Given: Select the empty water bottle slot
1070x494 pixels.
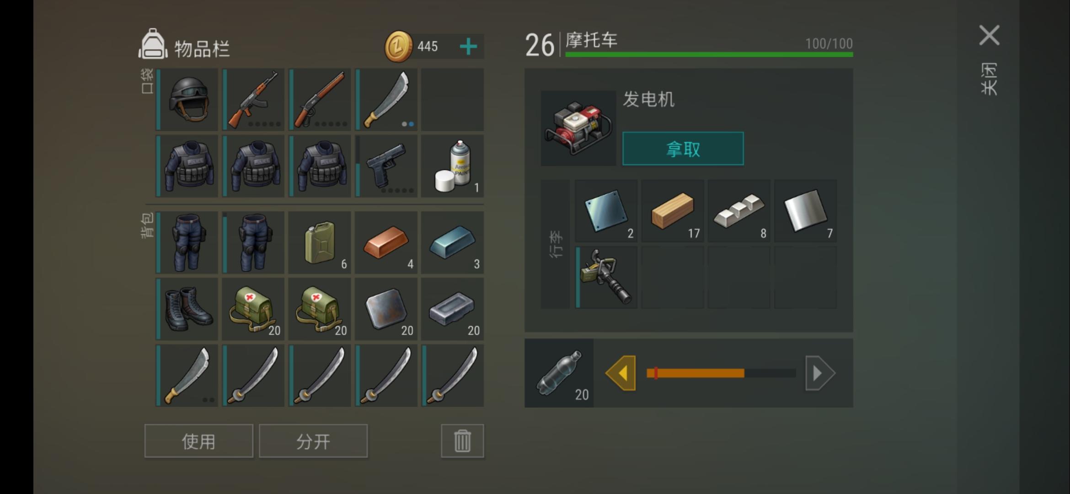Looking at the screenshot, I should click(559, 373).
